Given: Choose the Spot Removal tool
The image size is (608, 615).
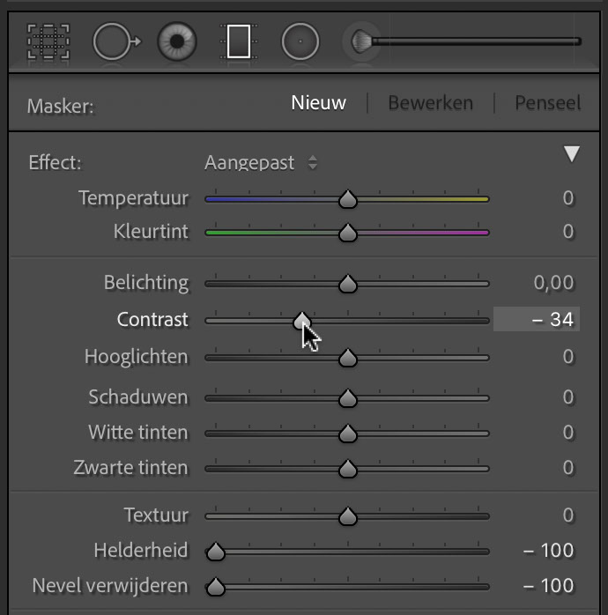Looking at the screenshot, I should point(116,41).
